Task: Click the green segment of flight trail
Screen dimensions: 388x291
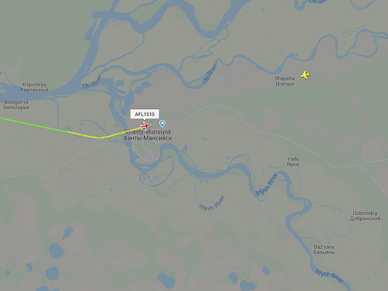Action: click(29, 124)
